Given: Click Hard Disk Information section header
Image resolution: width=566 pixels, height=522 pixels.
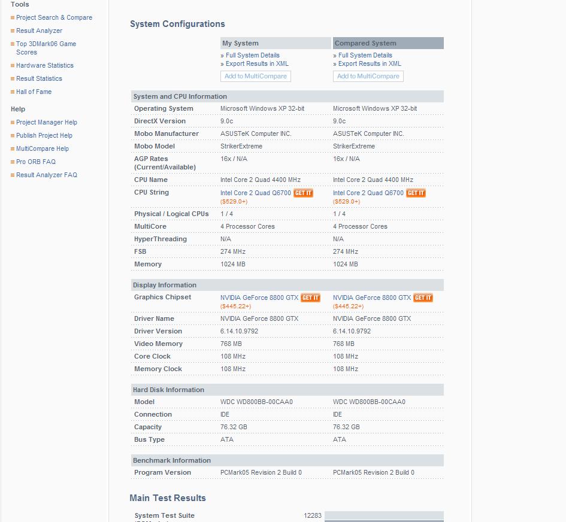Looking at the screenshot, I should point(287,390).
